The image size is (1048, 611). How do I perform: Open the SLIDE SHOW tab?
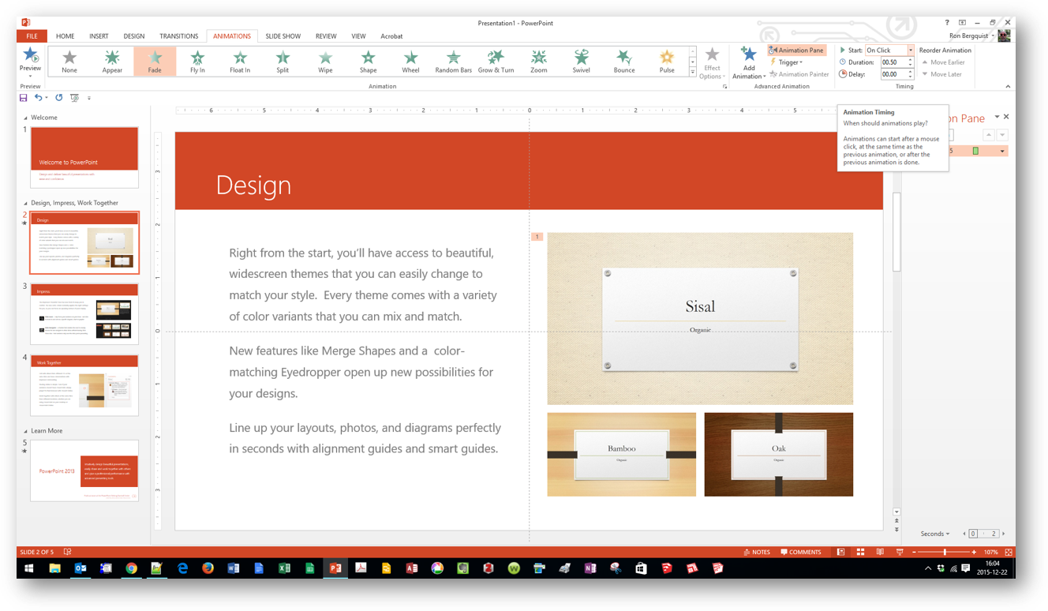pyautogui.click(x=283, y=36)
